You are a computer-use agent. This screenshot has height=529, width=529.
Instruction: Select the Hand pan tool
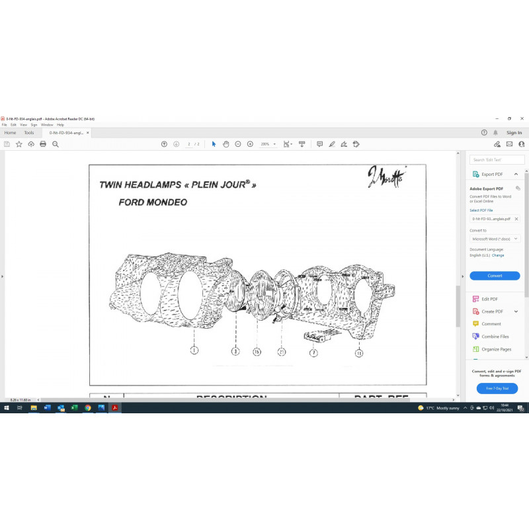click(x=225, y=144)
